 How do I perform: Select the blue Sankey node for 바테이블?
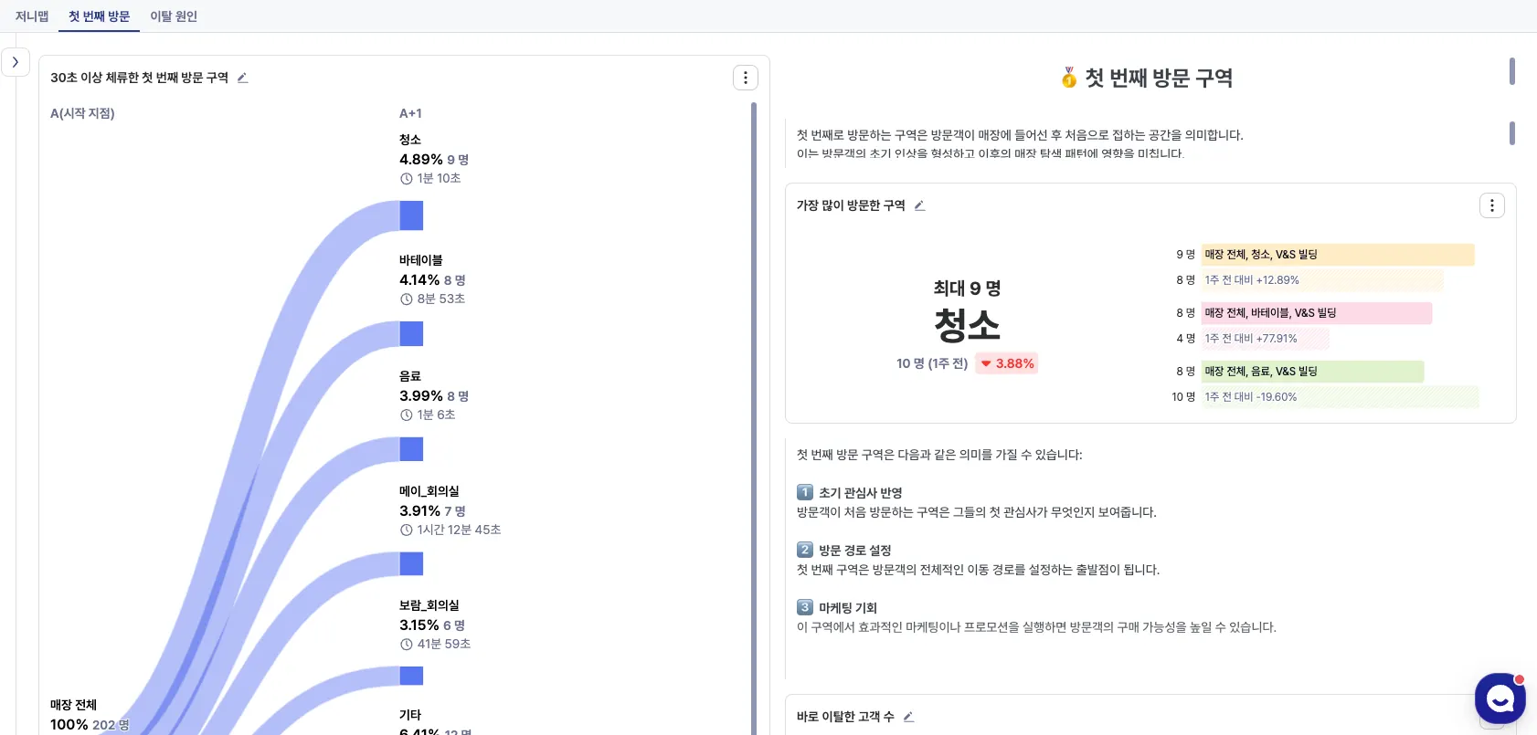coord(411,334)
